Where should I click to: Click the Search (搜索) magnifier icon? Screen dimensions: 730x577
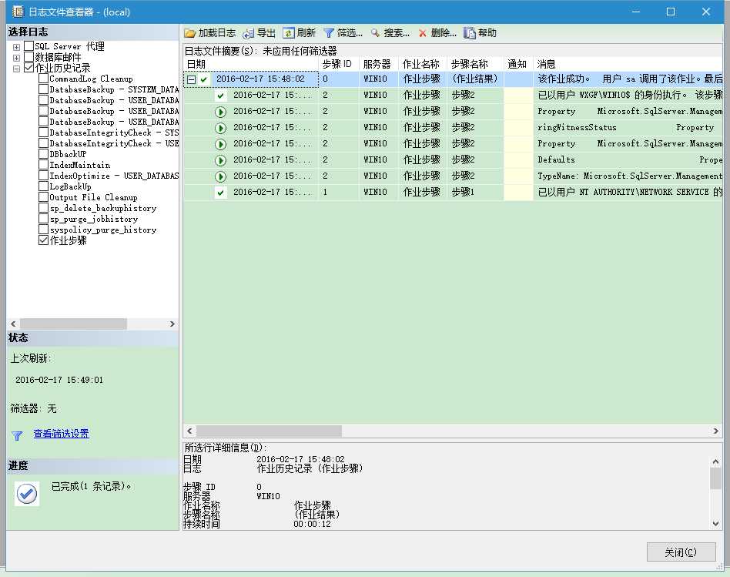pos(375,32)
